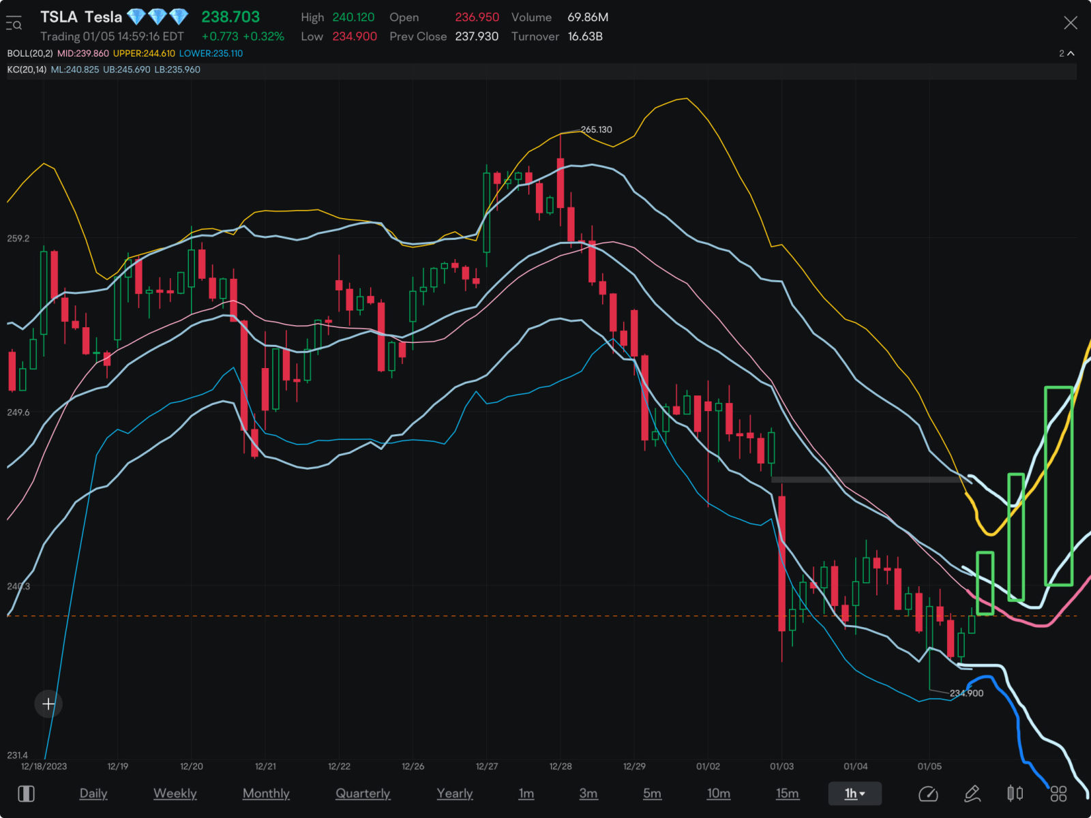Click the TSLA Tesla ticker title
Image resolution: width=1091 pixels, height=818 pixels.
pos(81,17)
